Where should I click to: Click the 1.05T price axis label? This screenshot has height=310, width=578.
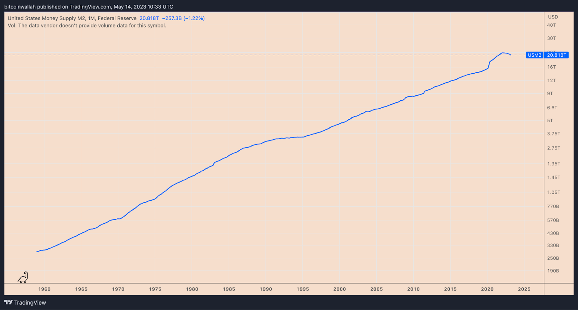pos(553,192)
